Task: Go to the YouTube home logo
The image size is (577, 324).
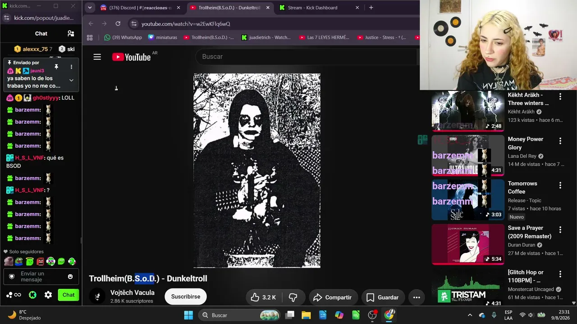Action: click(131, 57)
